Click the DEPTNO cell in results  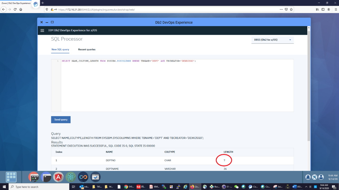click(x=110, y=160)
